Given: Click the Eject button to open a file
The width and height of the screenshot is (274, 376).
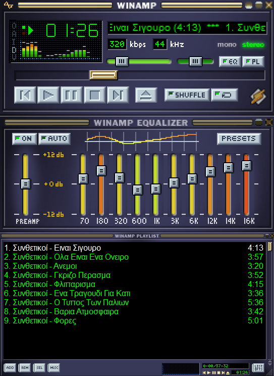Looking at the screenshot, I should [146, 95].
